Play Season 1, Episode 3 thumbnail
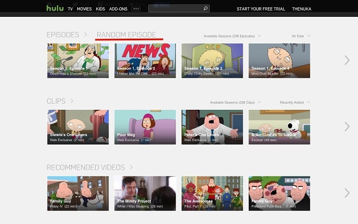 (212, 60)
